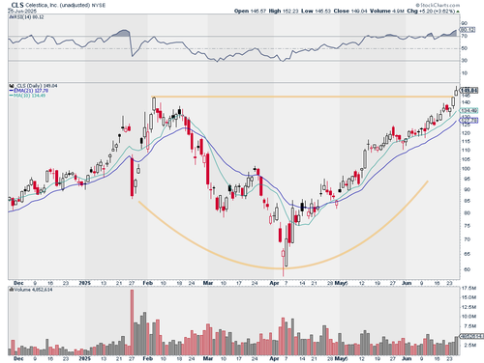Click the CLS ticker symbol in the title

[17, 5]
